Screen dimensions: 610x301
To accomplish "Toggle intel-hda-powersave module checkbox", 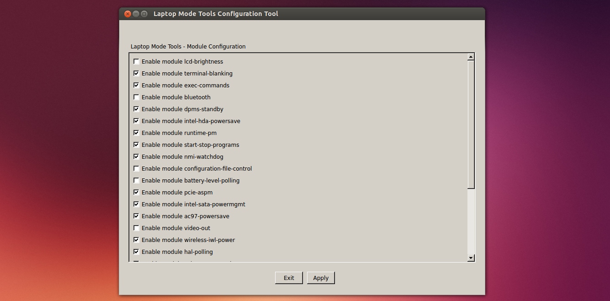I will click(x=136, y=121).
